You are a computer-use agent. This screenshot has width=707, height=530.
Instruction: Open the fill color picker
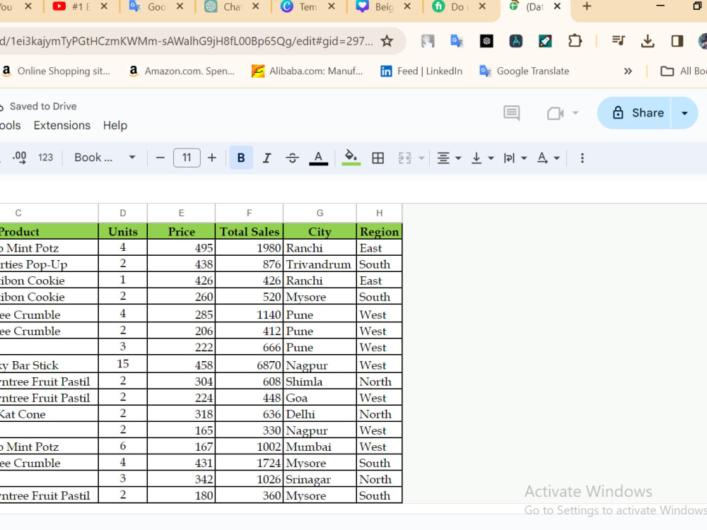pos(351,158)
